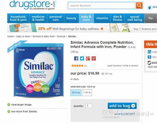Click the add to bag button

click(122, 106)
